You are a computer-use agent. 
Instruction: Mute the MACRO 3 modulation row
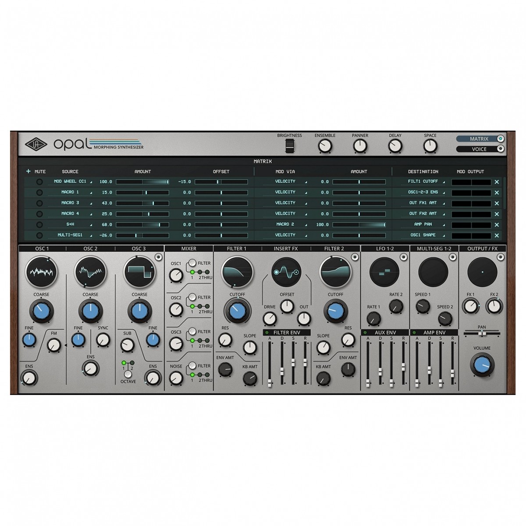click(39, 203)
